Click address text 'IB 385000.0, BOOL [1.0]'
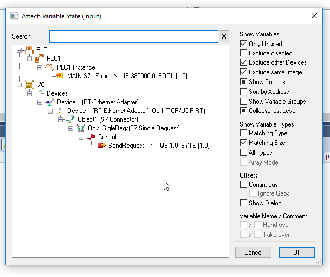 click(x=156, y=76)
